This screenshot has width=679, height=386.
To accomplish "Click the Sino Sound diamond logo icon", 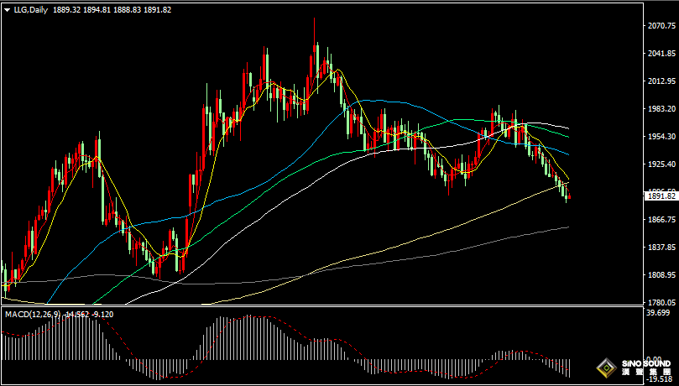I will [x=604, y=368].
